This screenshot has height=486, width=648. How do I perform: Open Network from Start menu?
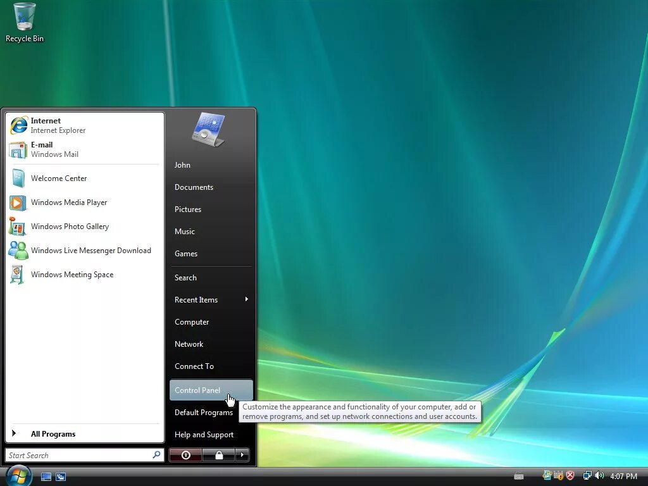[x=211, y=344]
